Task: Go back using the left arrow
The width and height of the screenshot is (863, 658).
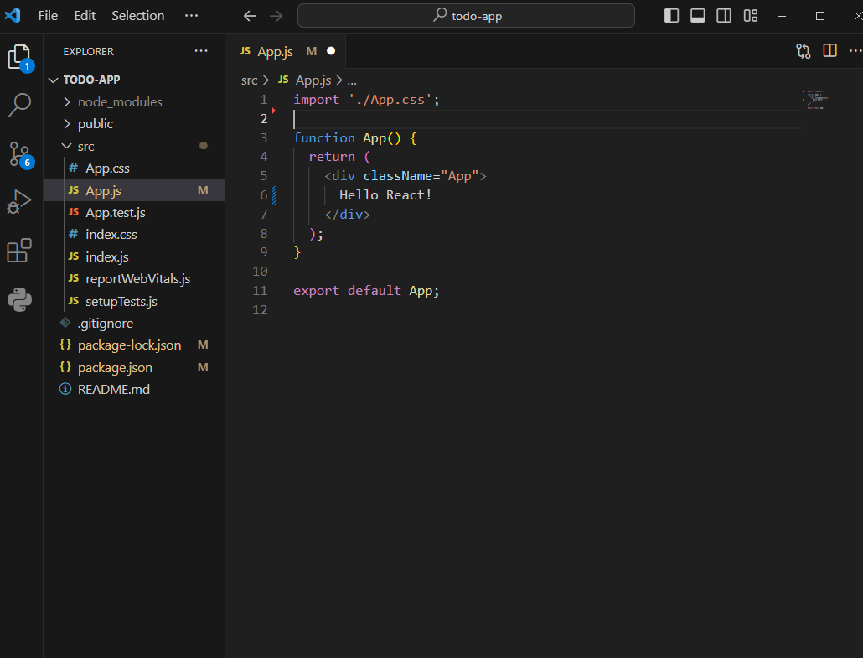Action: 249,16
